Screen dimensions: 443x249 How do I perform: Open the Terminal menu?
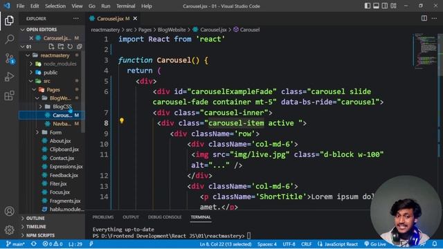click(x=126, y=6)
